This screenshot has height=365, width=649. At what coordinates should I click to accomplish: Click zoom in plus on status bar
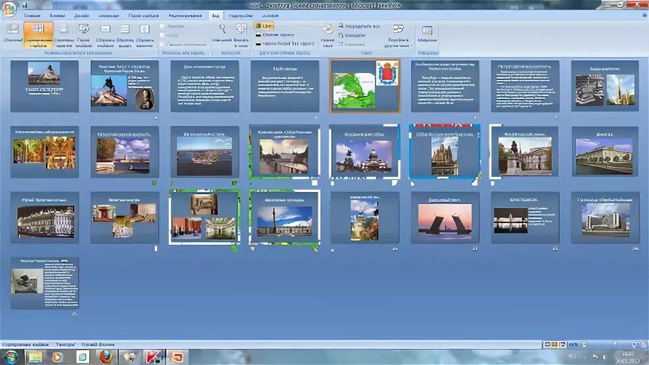coord(634,344)
